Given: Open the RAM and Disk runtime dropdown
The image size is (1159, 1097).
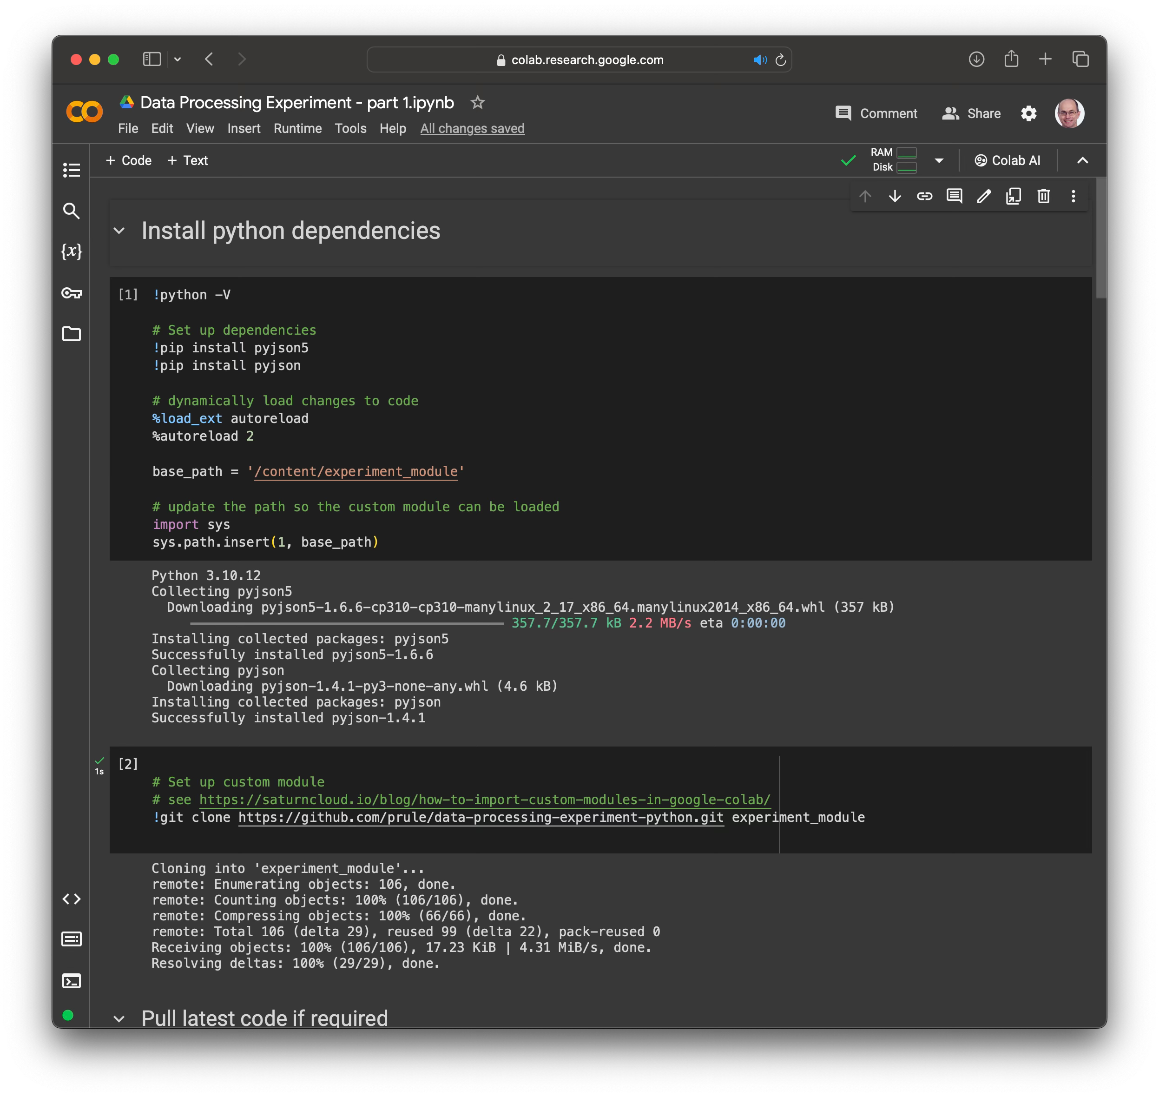Looking at the screenshot, I should pyautogui.click(x=939, y=160).
